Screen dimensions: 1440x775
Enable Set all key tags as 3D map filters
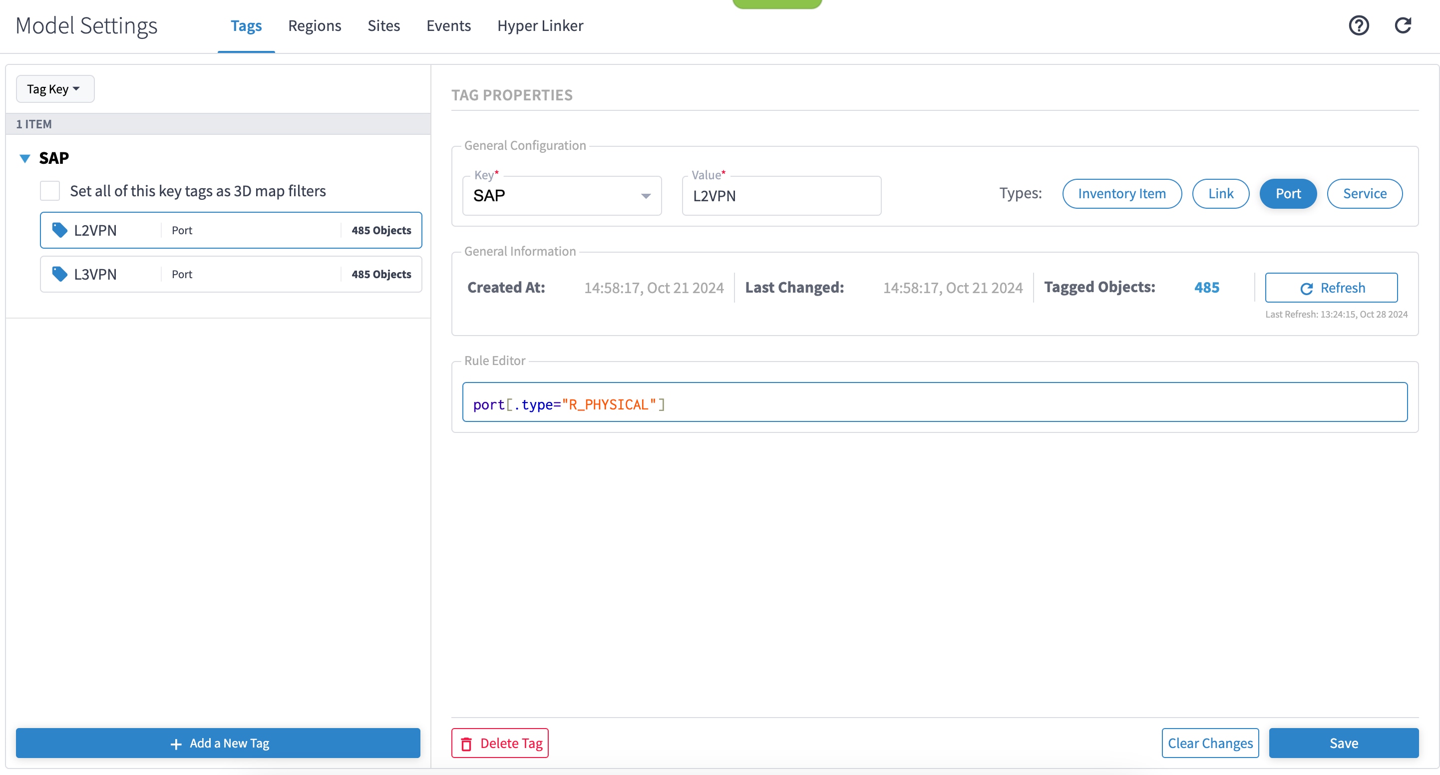[49, 191]
